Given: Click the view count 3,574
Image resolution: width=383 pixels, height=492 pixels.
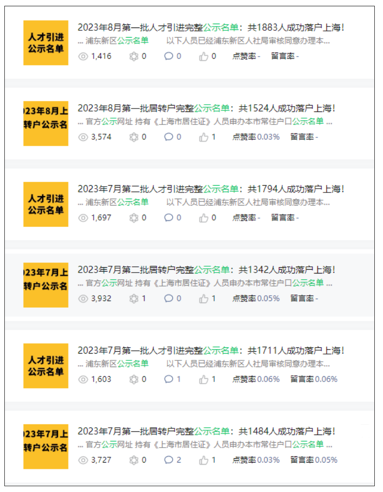Looking at the screenshot, I should point(101,137).
